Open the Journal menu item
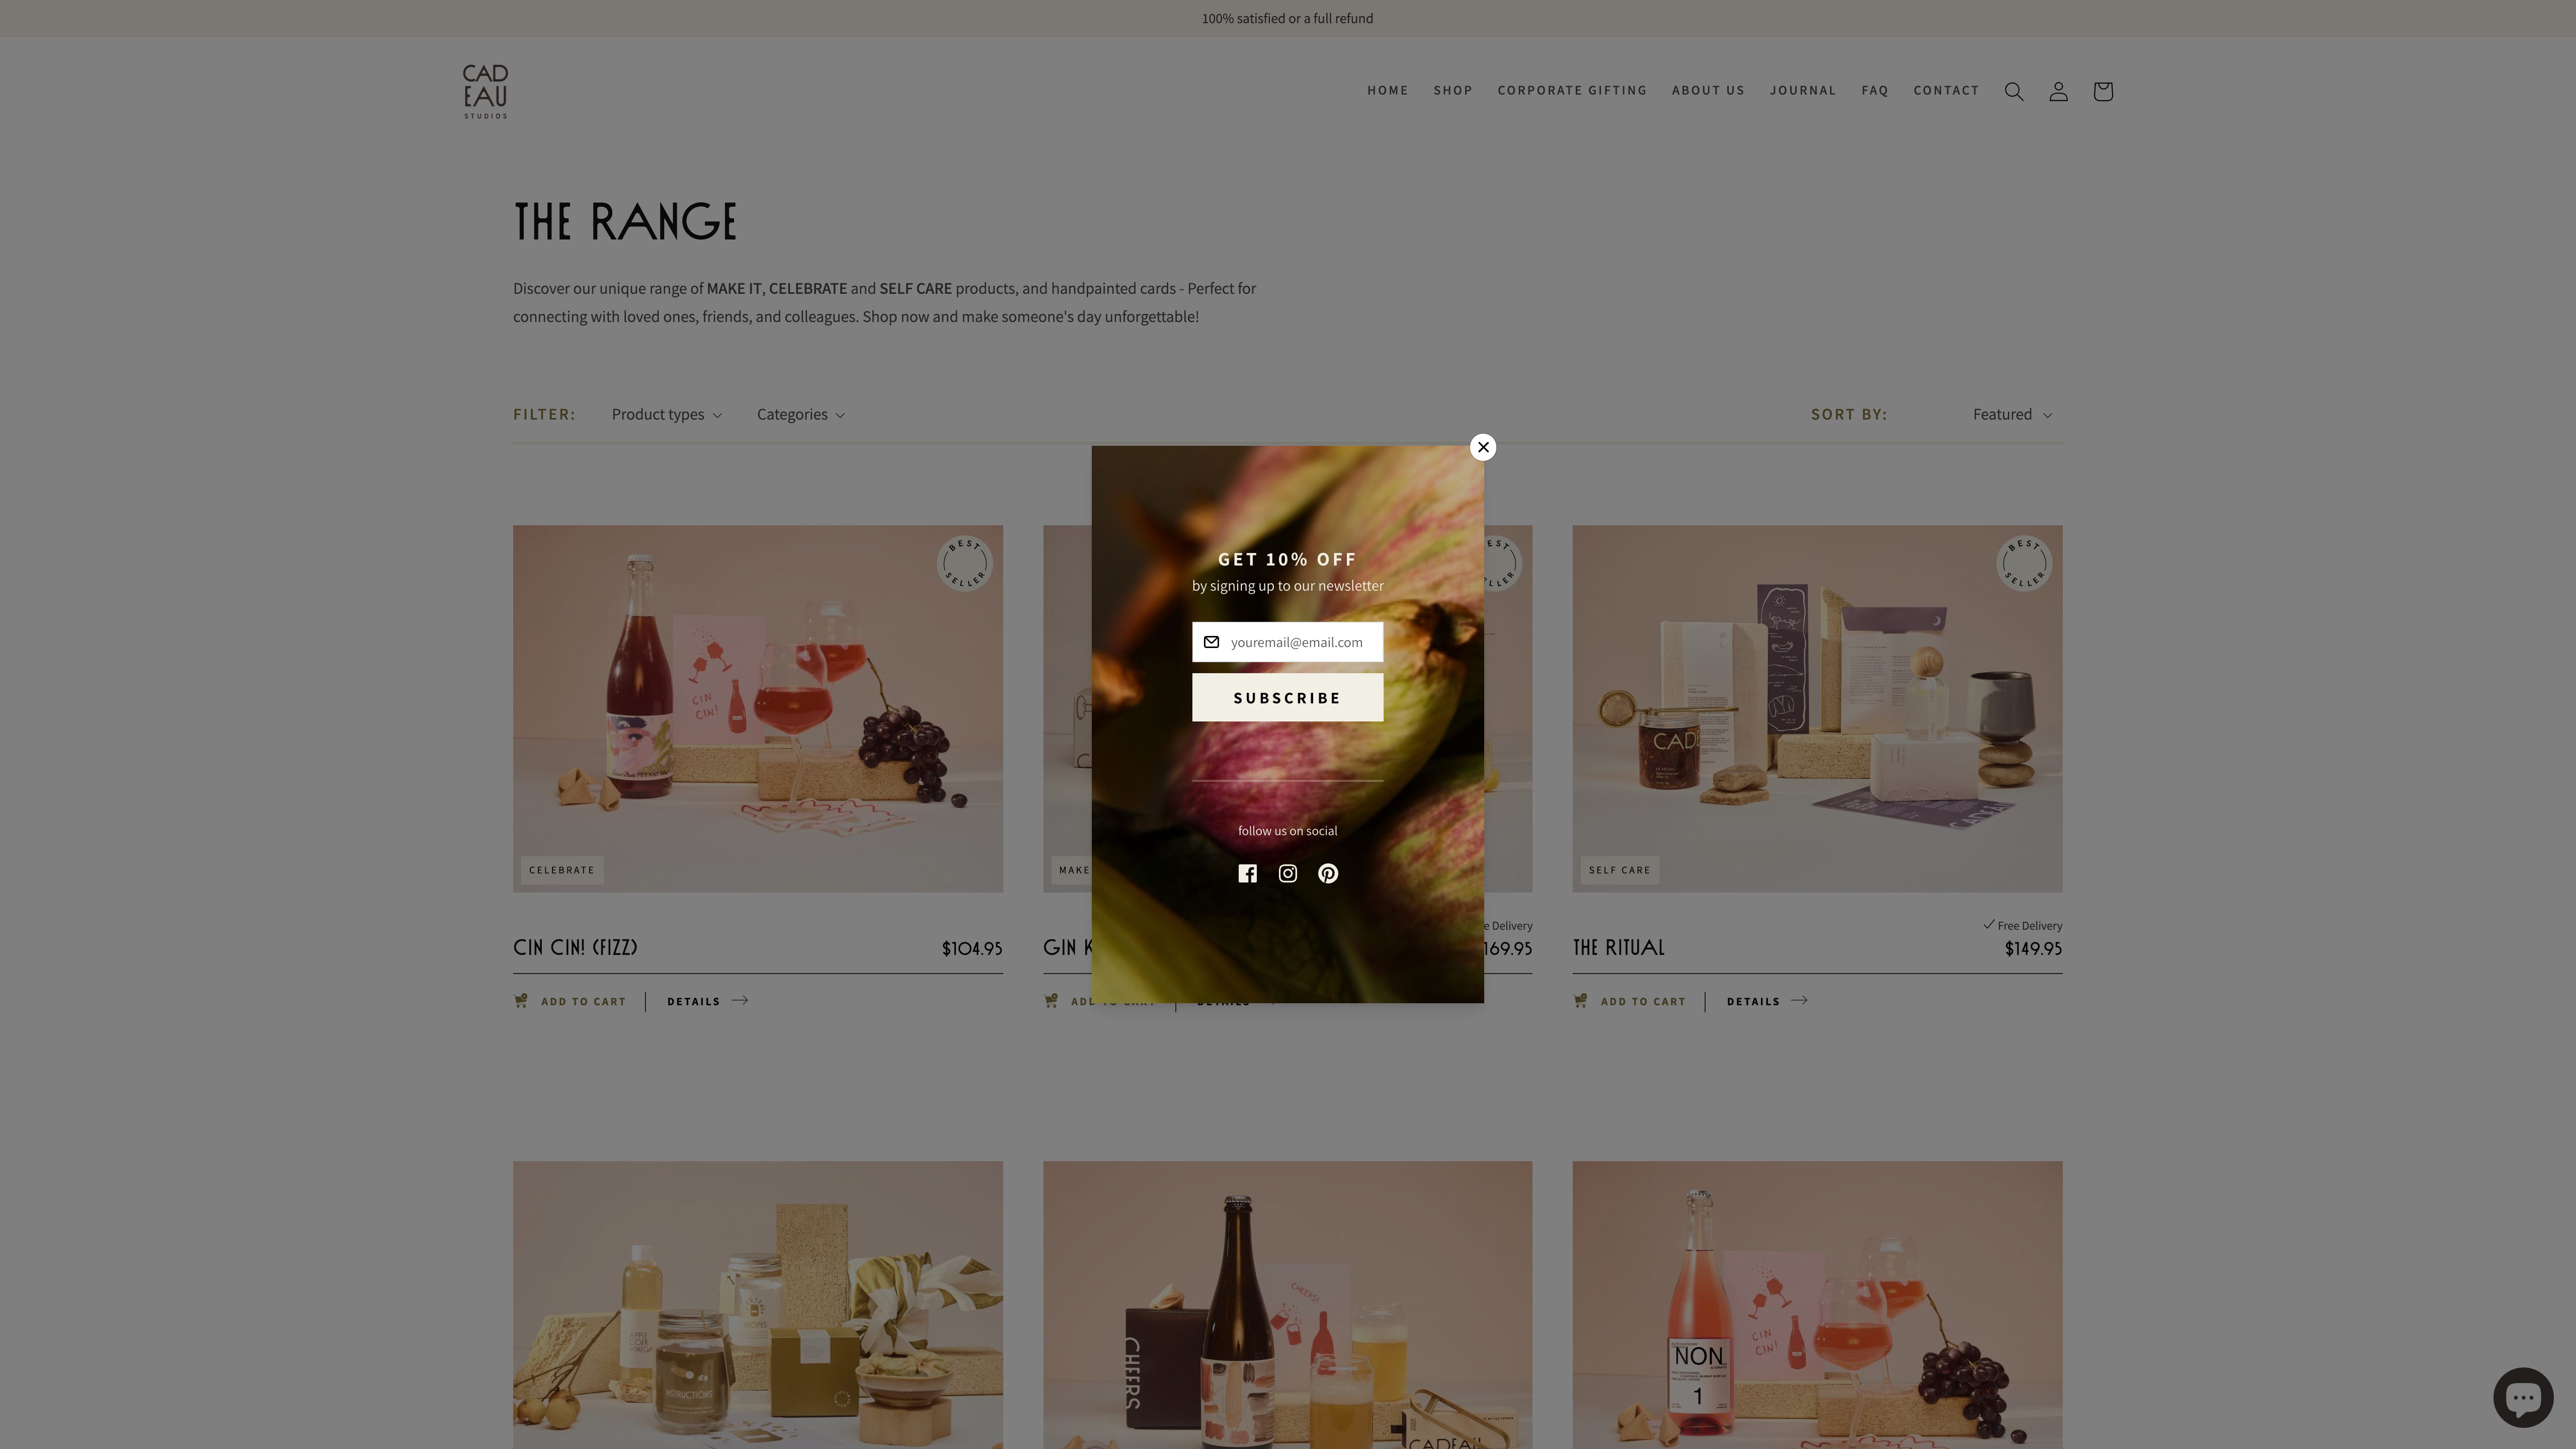This screenshot has width=2576, height=1449. point(1802,90)
